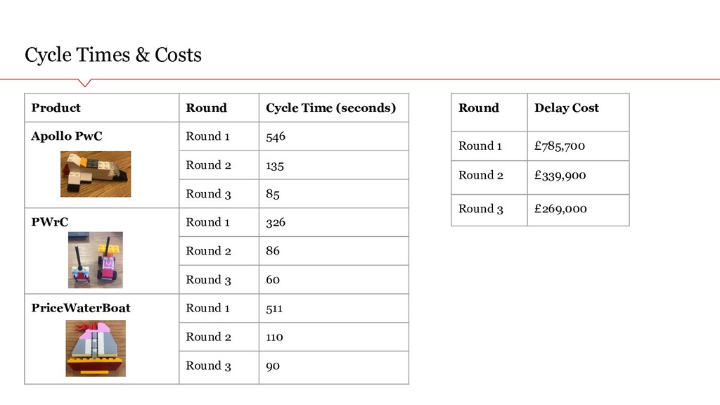Click the 511 cycle time value
This screenshot has width=720, height=405.
tap(274, 309)
